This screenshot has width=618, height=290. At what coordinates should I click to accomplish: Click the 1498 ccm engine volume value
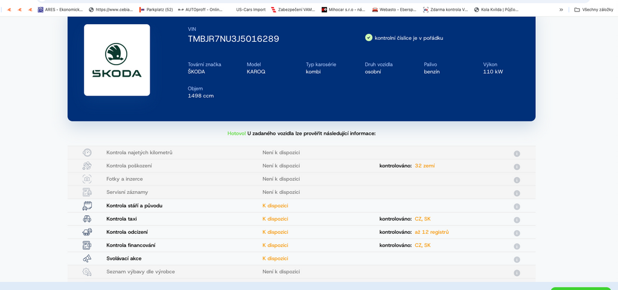click(201, 96)
